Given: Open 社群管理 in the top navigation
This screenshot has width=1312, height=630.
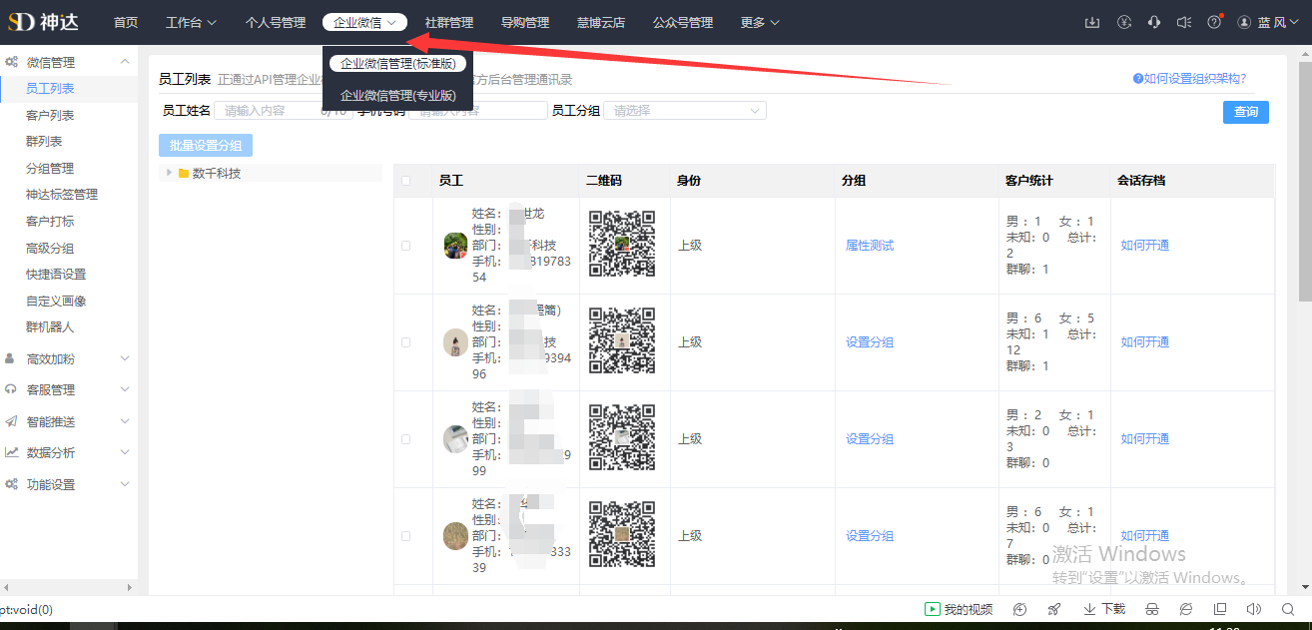Looking at the screenshot, I should tap(448, 22).
